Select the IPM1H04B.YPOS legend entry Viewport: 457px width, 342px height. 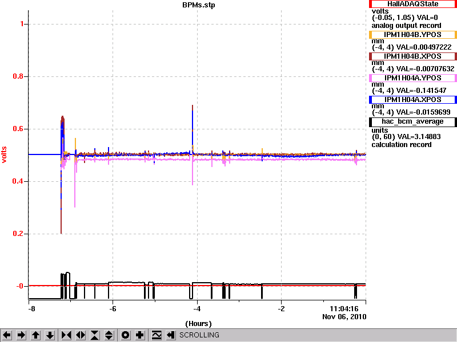click(x=412, y=35)
